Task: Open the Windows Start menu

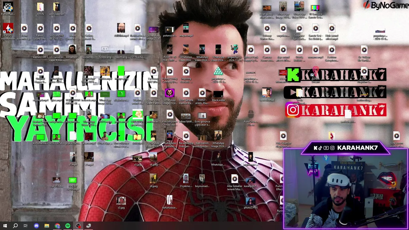Action: 5,226
